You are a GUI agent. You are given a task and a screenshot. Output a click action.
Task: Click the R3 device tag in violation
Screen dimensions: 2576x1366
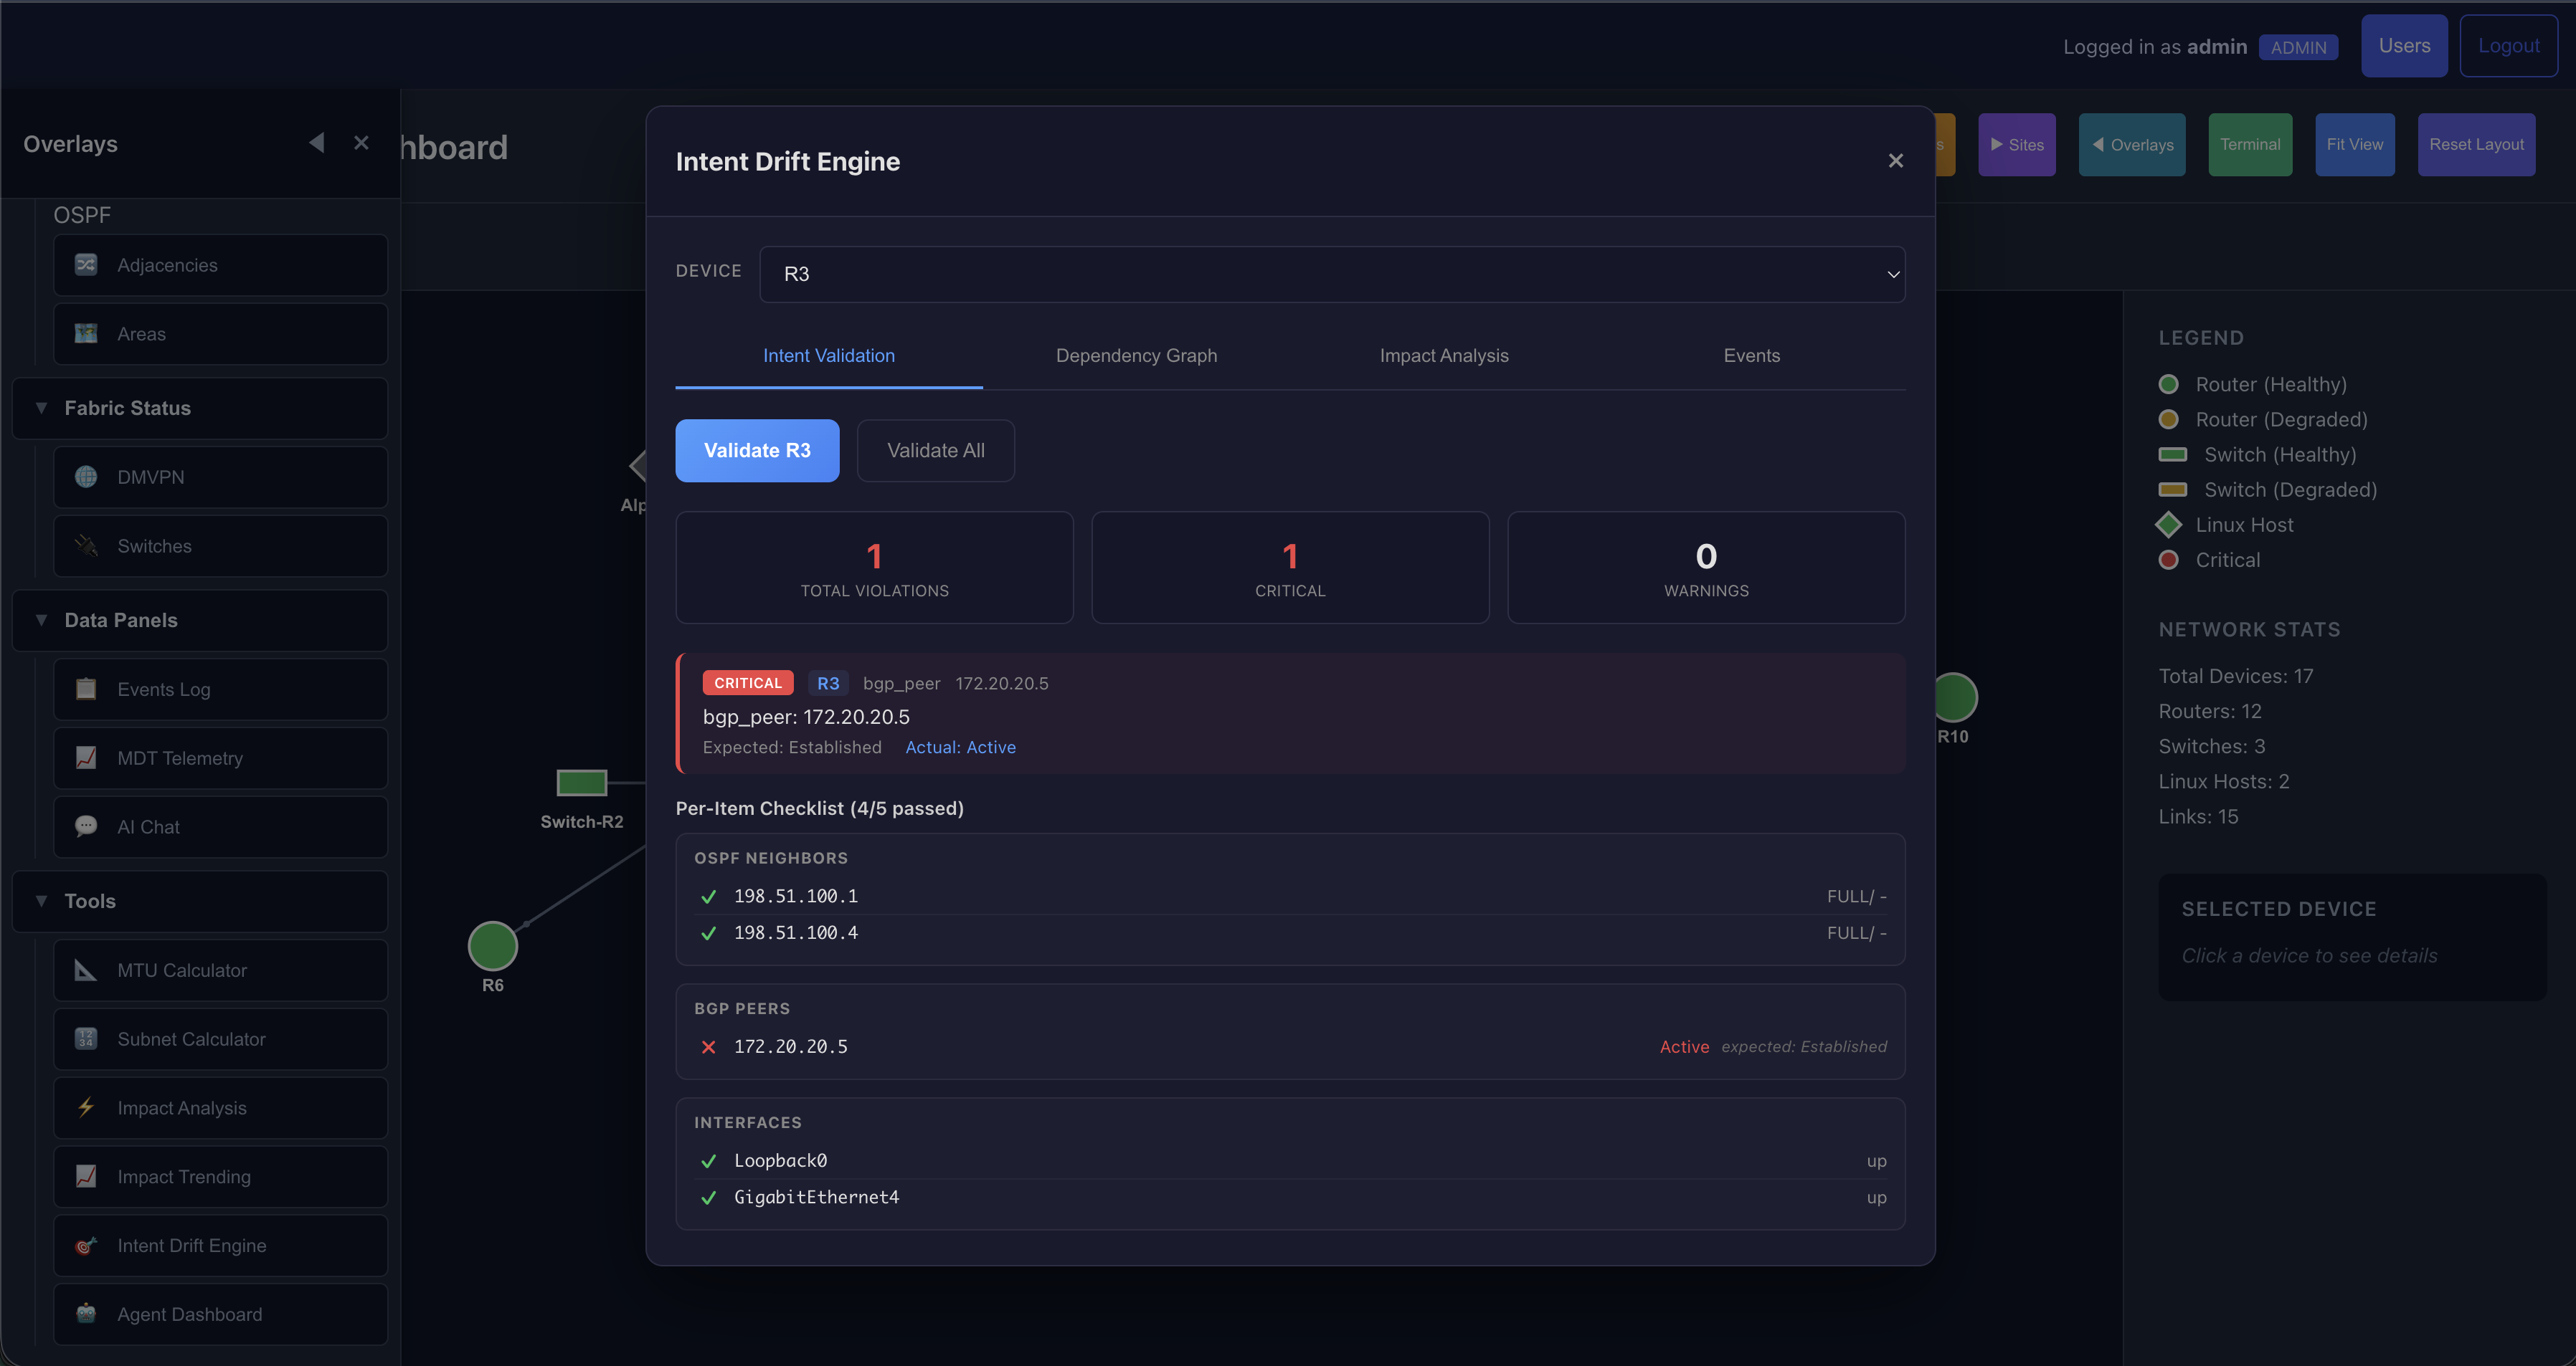click(x=828, y=682)
